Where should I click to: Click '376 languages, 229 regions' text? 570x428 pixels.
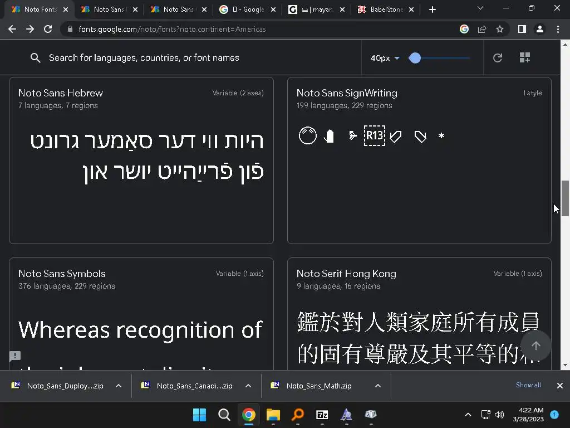tap(67, 286)
